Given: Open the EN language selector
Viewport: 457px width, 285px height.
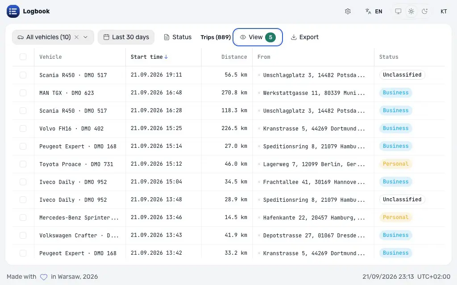Looking at the screenshot, I should pyautogui.click(x=374, y=11).
